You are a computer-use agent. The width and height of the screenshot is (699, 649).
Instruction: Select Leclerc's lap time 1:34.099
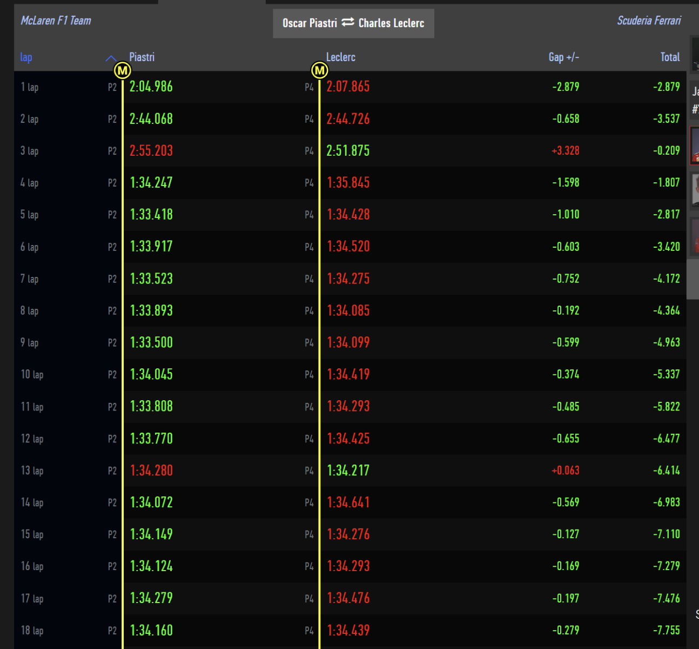pyautogui.click(x=348, y=343)
